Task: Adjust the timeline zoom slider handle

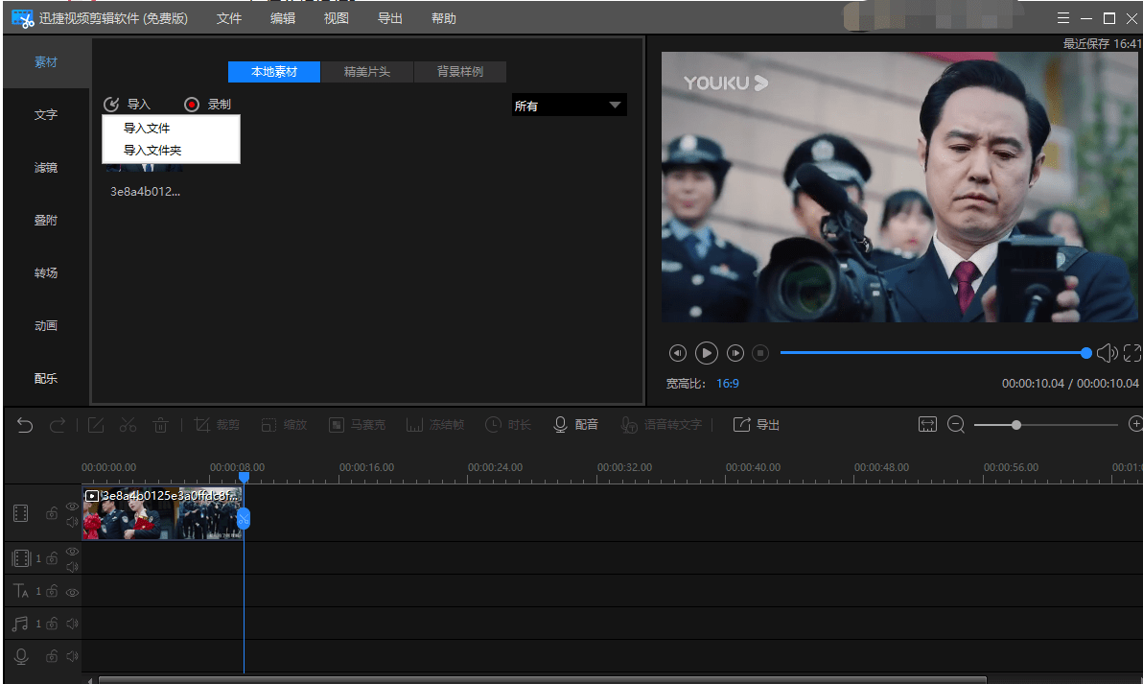Action: [x=1016, y=424]
